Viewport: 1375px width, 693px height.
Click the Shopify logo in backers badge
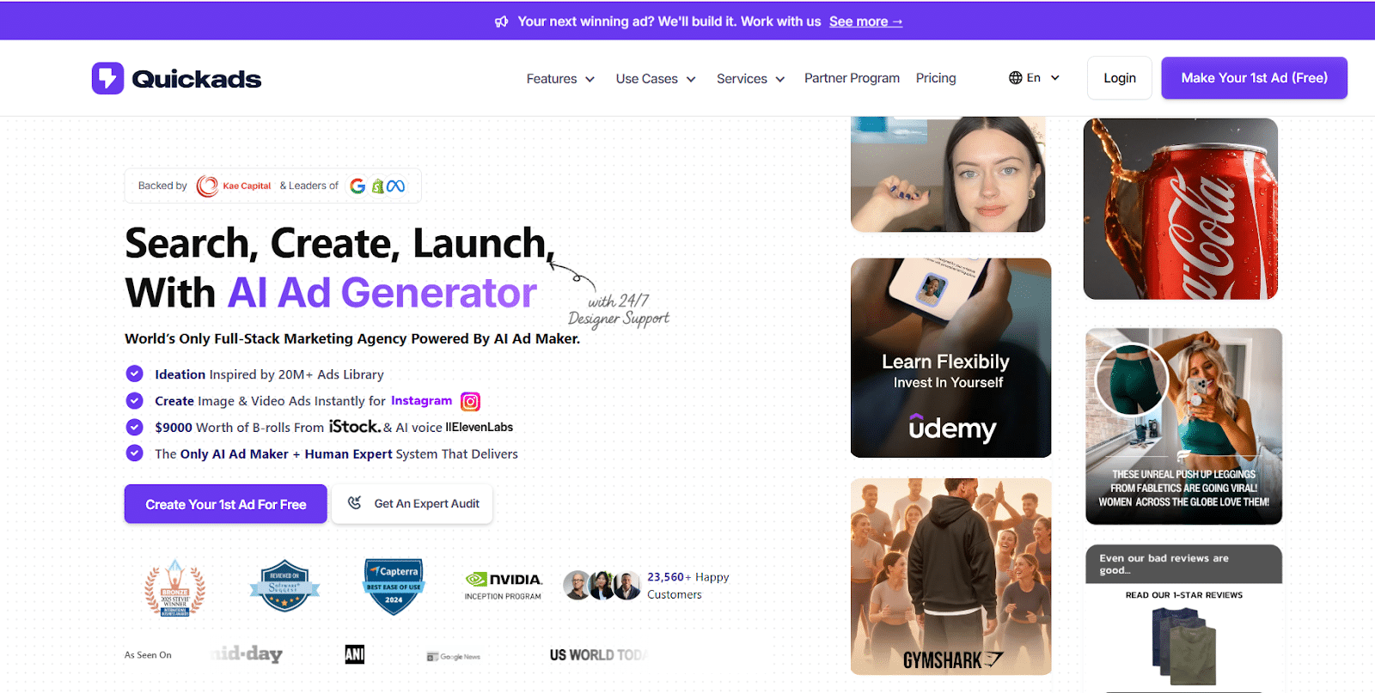[377, 186]
